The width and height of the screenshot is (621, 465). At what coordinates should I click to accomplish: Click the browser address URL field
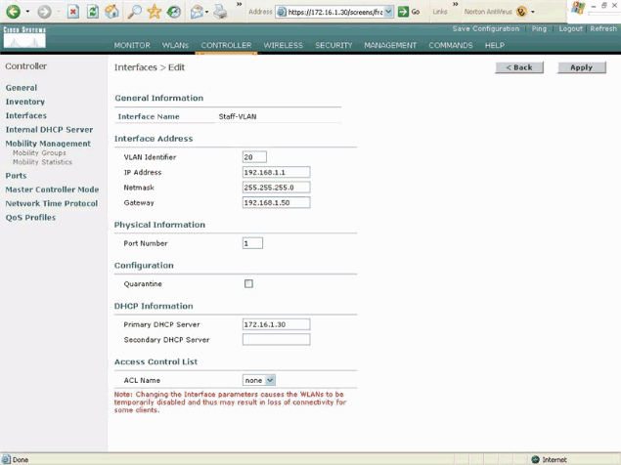coord(334,12)
